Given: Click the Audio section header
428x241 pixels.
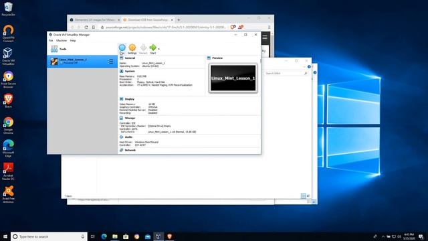Looking at the screenshot, I should [128, 137].
